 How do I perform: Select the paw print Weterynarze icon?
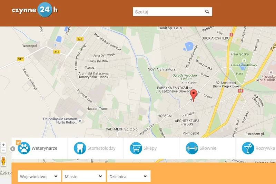[24, 148]
